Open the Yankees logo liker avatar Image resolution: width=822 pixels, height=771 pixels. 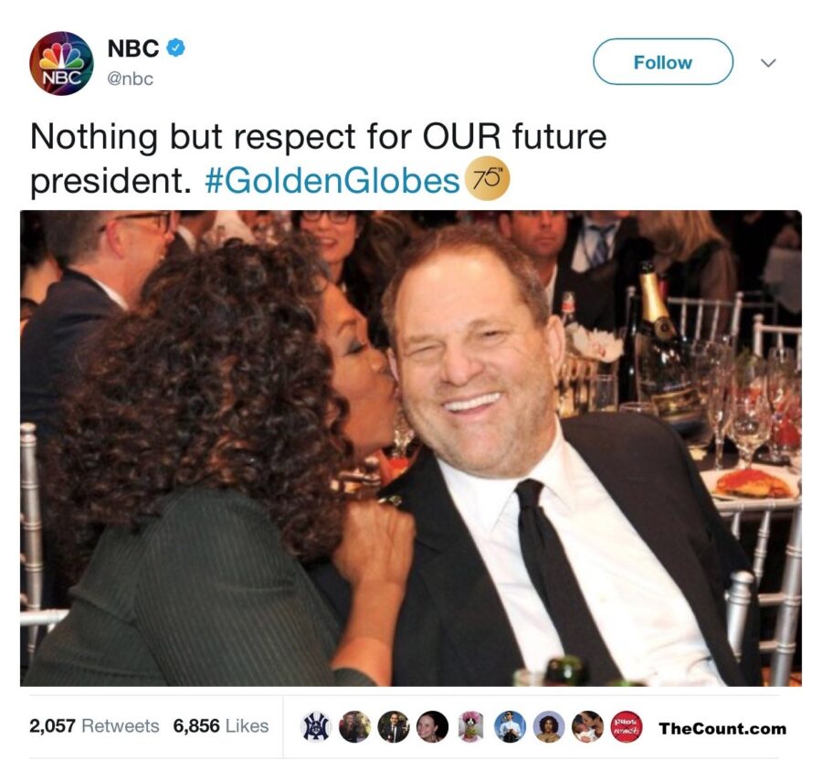tap(316, 727)
